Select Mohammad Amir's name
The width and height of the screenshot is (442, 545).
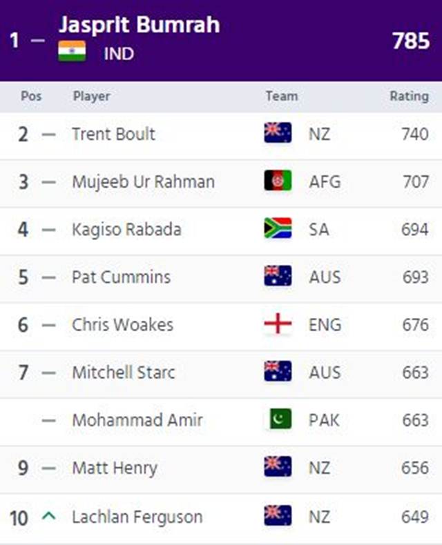[x=137, y=420]
